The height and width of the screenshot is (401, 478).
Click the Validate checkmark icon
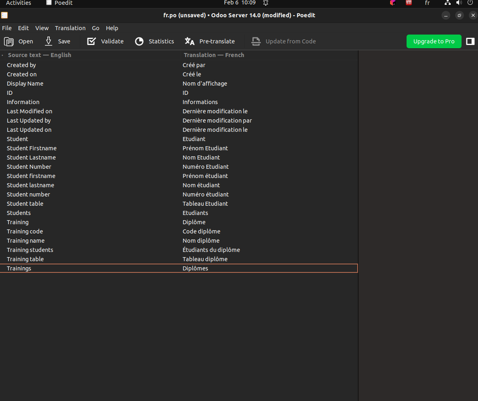[92, 41]
